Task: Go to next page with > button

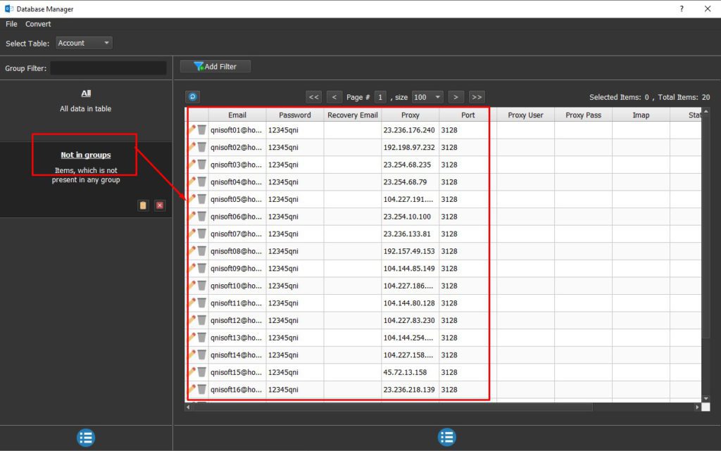Action: point(456,97)
